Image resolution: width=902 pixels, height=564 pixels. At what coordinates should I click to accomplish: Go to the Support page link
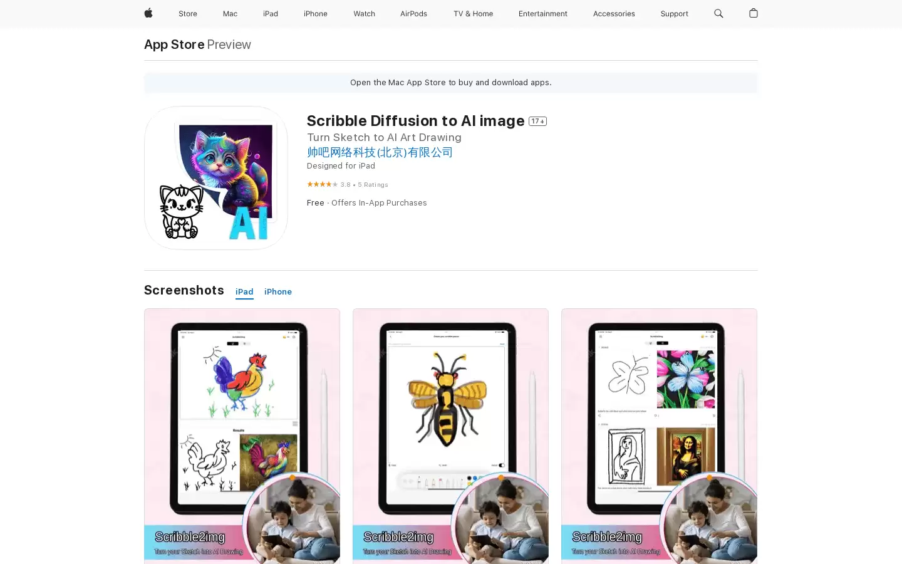(x=674, y=14)
